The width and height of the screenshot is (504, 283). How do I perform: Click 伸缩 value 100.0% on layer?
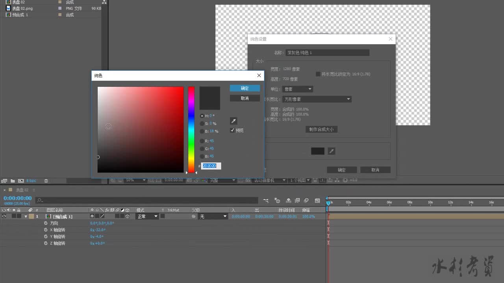tap(308, 217)
